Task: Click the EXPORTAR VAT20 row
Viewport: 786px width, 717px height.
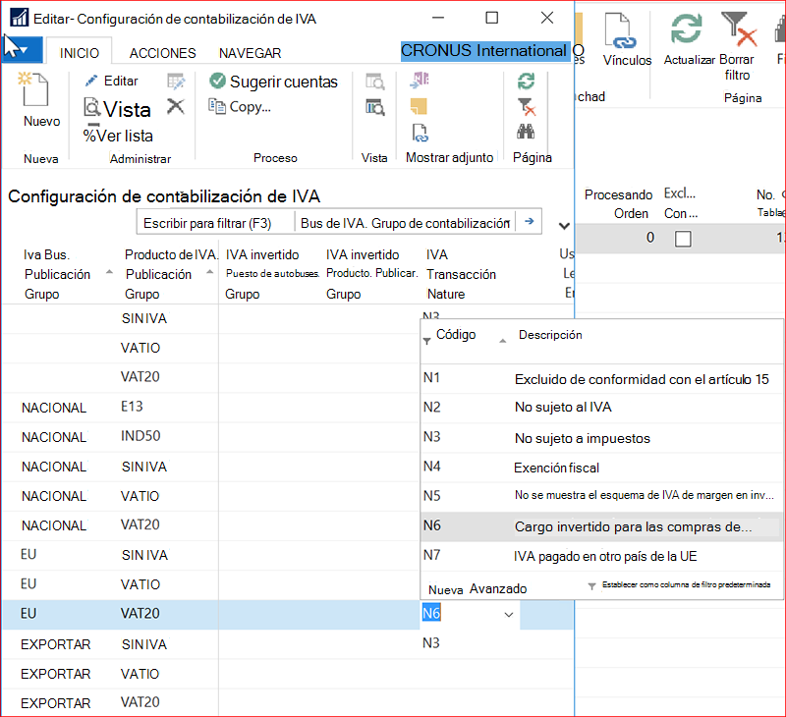Action: tap(288, 702)
